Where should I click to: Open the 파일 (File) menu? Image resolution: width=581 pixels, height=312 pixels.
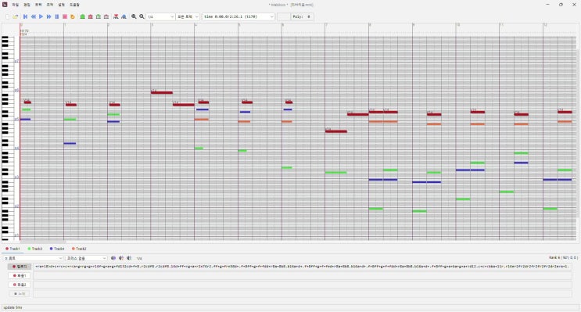coord(15,5)
